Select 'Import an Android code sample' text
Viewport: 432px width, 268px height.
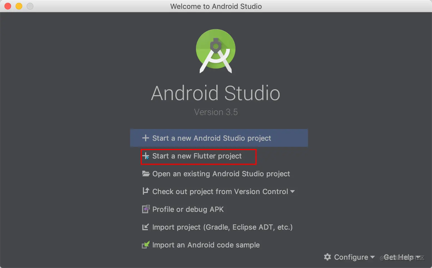(x=206, y=245)
